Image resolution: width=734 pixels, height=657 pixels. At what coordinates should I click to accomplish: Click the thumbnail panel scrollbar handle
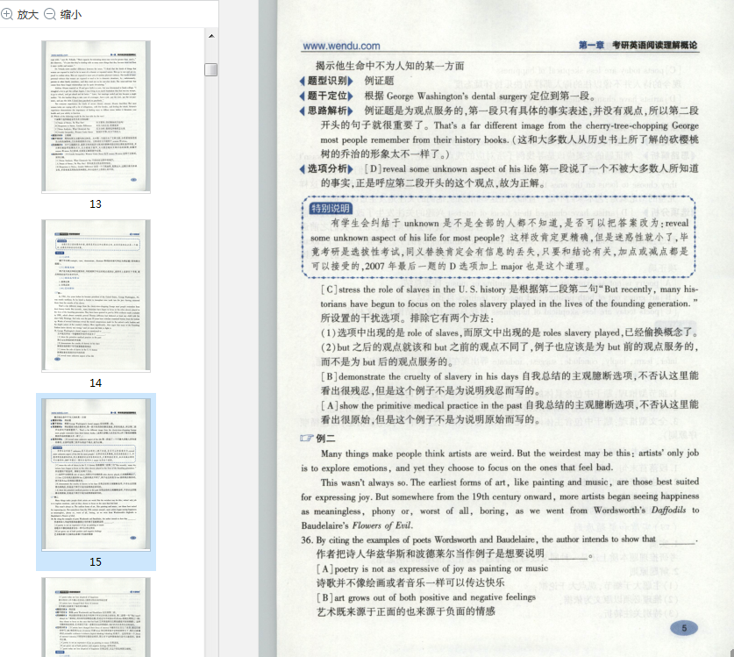click(x=211, y=69)
